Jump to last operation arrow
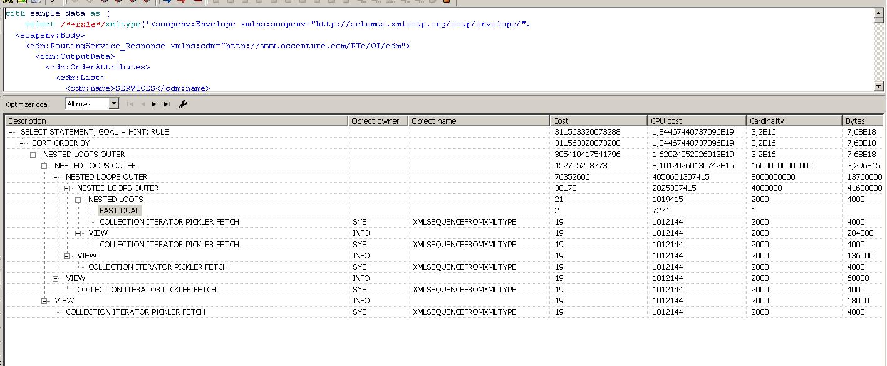The image size is (887, 366). tap(167, 104)
